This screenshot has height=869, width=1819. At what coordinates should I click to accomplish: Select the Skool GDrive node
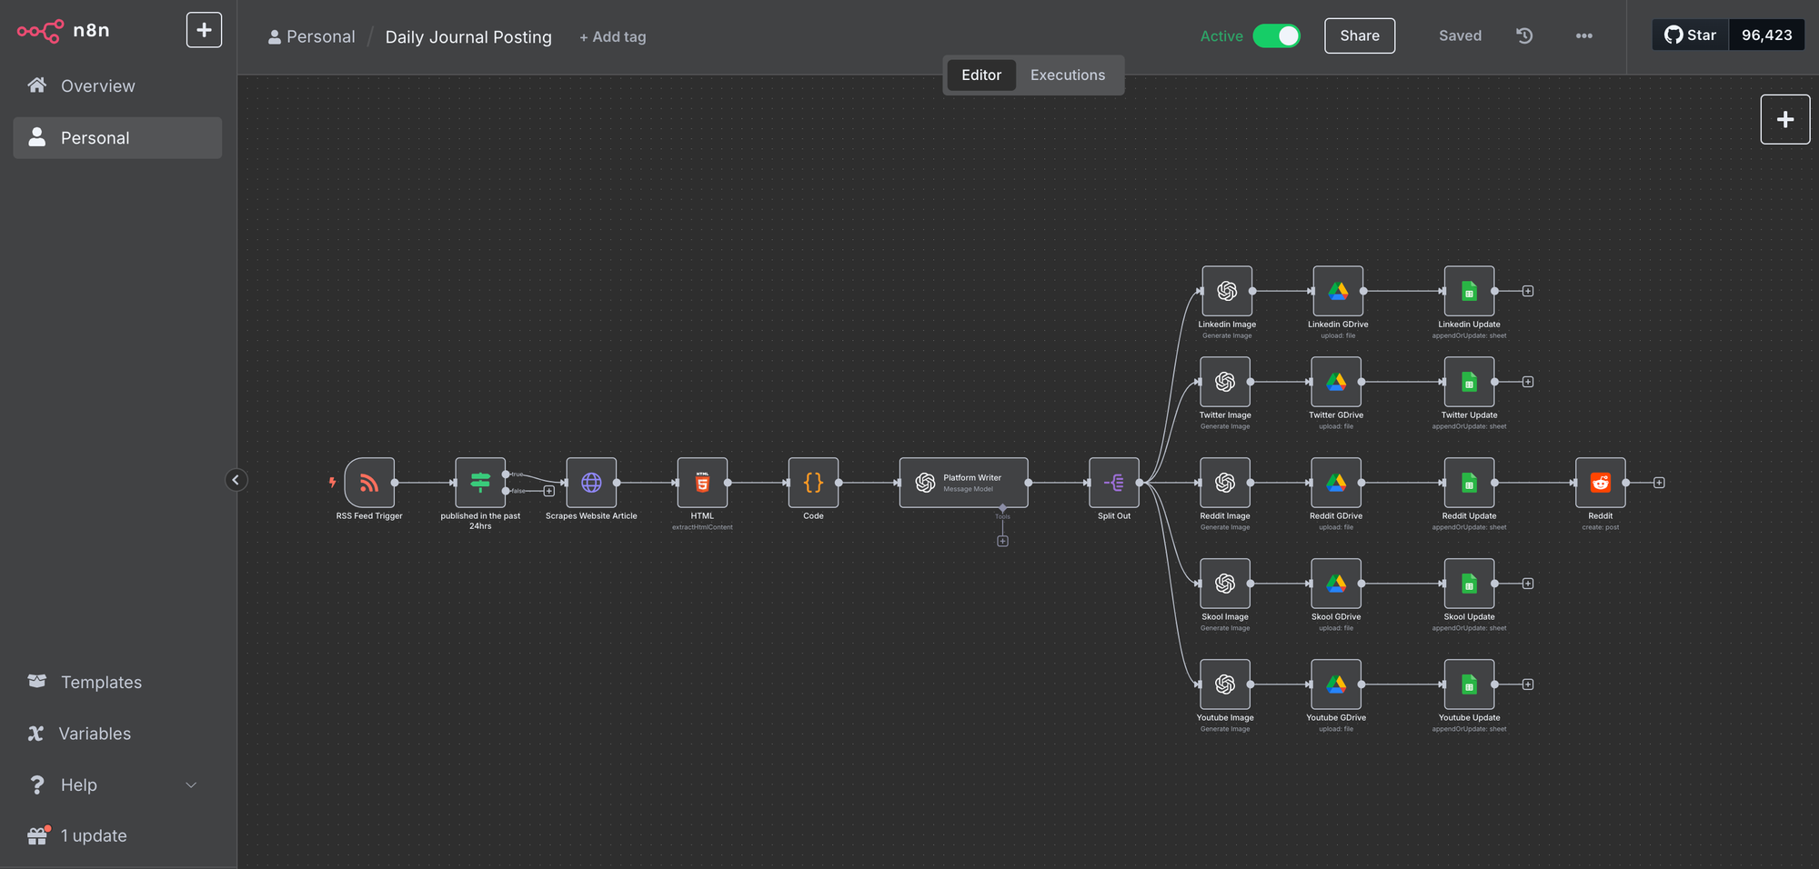click(1336, 584)
